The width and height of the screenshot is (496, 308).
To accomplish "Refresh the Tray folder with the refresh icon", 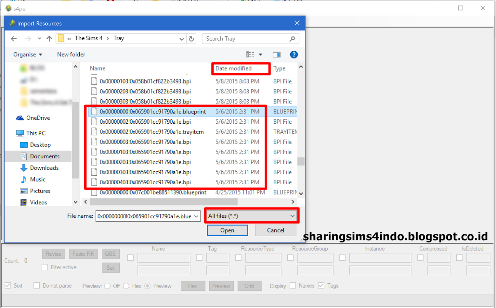I will (x=191, y=39).
